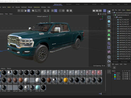The width and height of the screenshot is (131, 98).
Task: Open the Mesh menu
Action: point(9,7)
